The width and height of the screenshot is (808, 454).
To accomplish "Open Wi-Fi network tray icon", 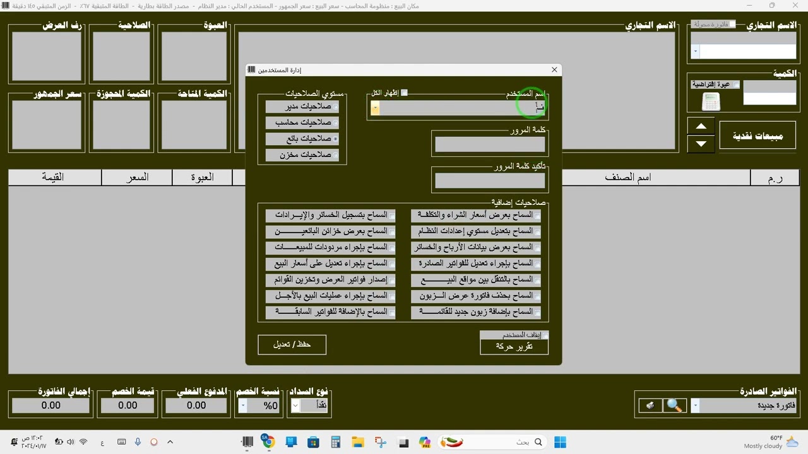I will tap(83, 442).
